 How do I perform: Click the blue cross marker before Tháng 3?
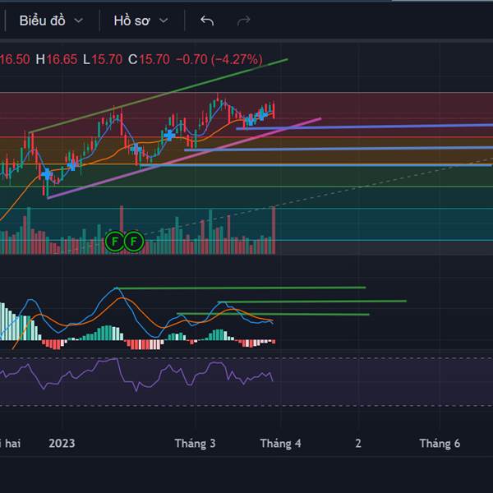tap(170, 135)
